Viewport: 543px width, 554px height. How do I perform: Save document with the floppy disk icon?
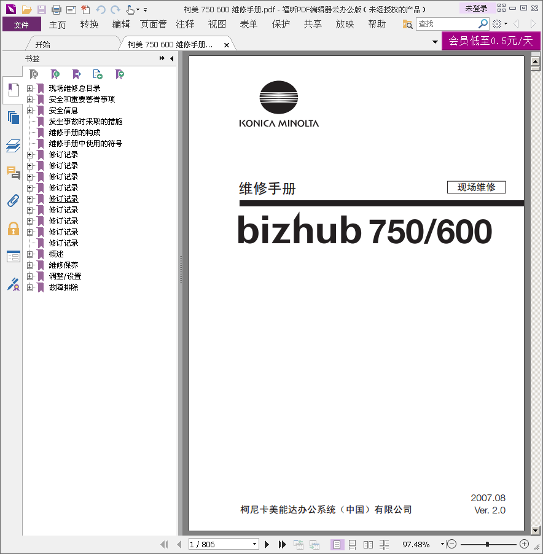point(41,10)
